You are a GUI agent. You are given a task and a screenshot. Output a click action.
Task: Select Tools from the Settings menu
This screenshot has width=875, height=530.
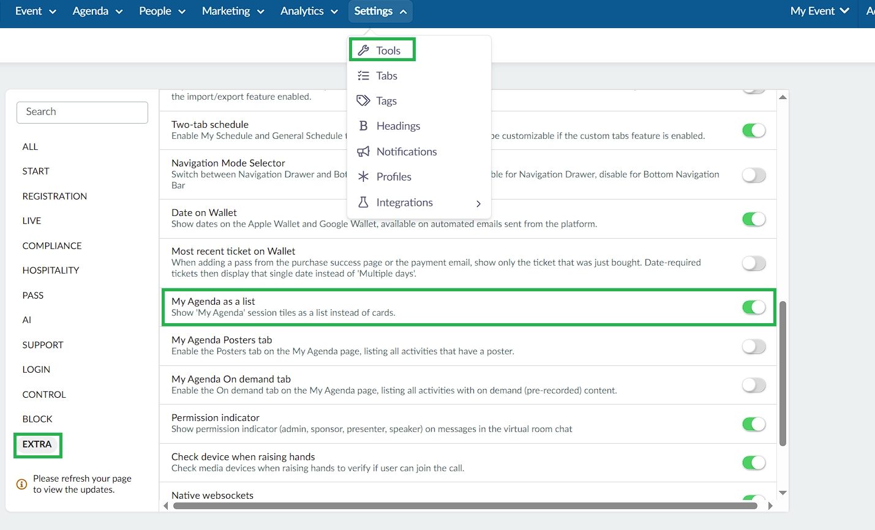383,50
